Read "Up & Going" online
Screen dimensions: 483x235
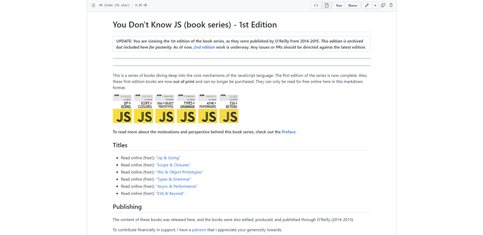[168, 158]
